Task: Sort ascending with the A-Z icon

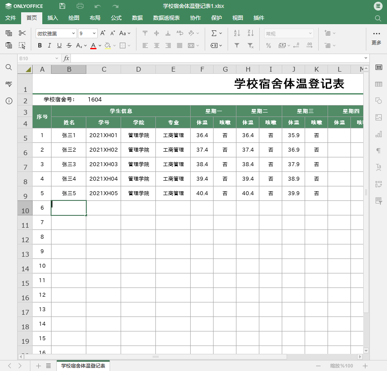Action: pos(237,33)
